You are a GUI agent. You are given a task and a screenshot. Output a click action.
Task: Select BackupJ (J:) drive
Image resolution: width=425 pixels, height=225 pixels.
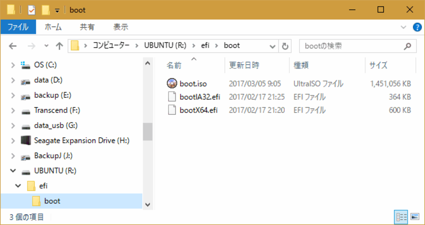[53, 156]
